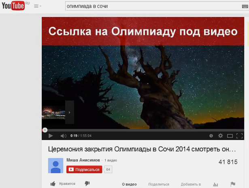Open the Добавить в tab
This screenshot has height=188, width=249.
[191, 184]
